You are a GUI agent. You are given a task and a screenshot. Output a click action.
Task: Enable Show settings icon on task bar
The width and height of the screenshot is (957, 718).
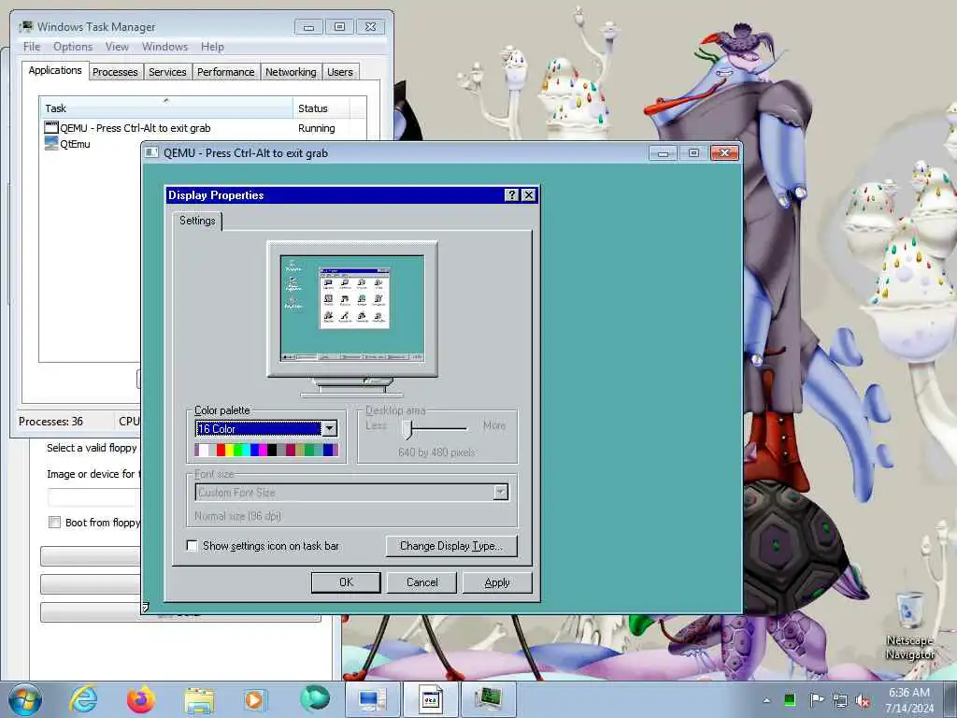point(193,546)
